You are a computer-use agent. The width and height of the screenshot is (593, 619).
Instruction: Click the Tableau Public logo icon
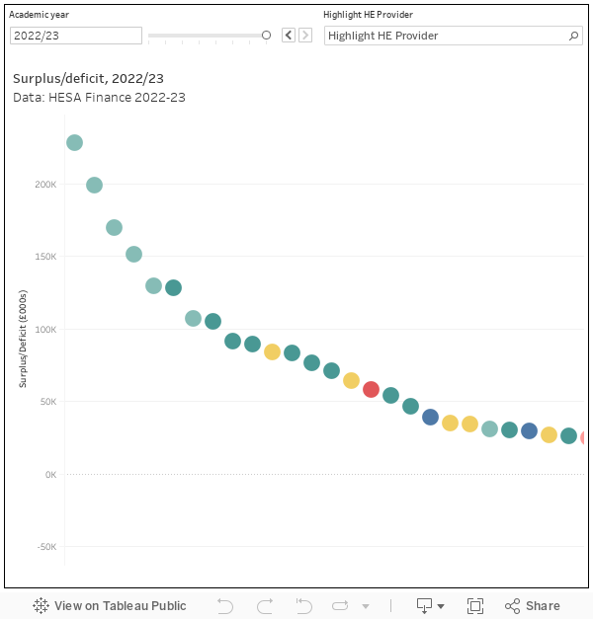pos(42,605)
